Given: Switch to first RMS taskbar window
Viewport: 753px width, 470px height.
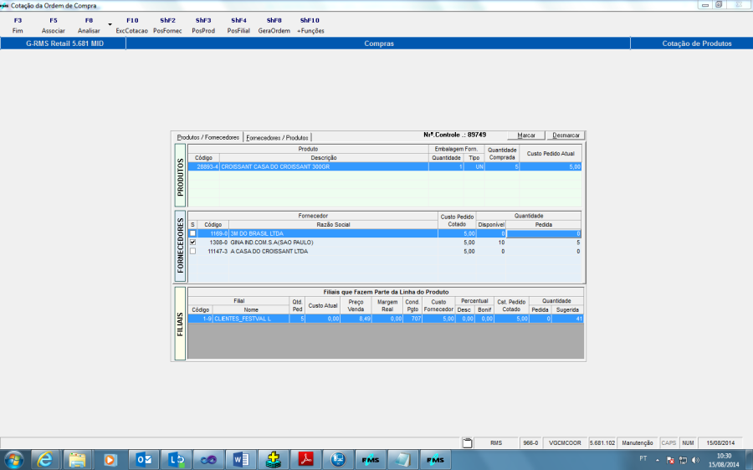Looking at the screenshot, I should tap(371, 460).
